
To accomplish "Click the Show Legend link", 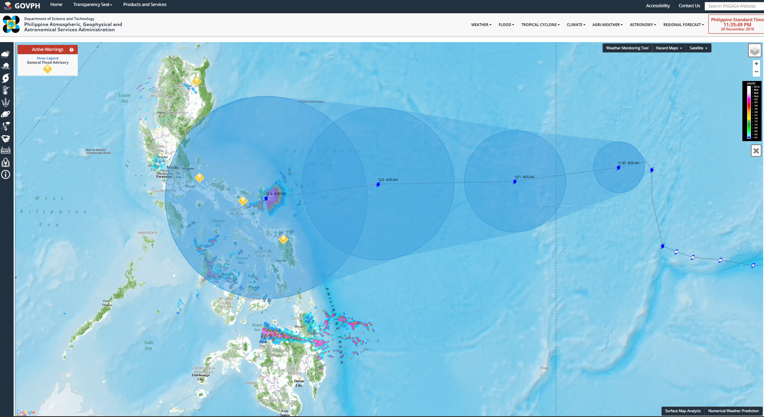I will pyautogui.click(x=48, y=58).
